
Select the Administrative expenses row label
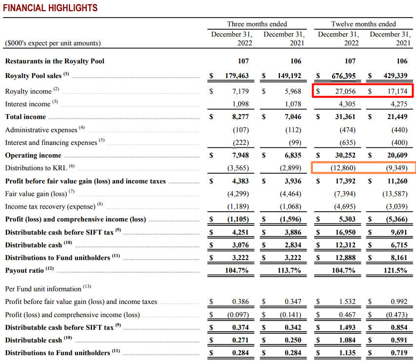(x=41, y=130)
